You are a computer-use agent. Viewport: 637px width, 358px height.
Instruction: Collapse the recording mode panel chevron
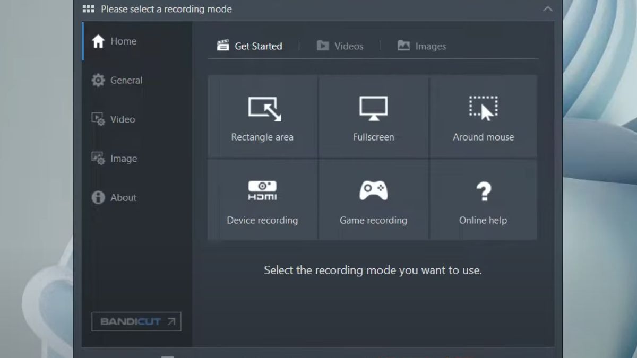(x=548, y=9)
